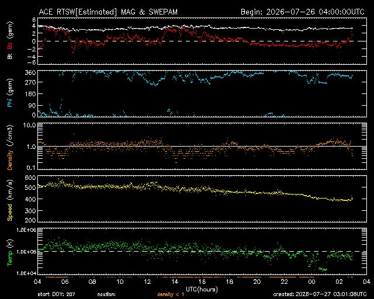Click the orange Density axis label

tap(10, 147)
